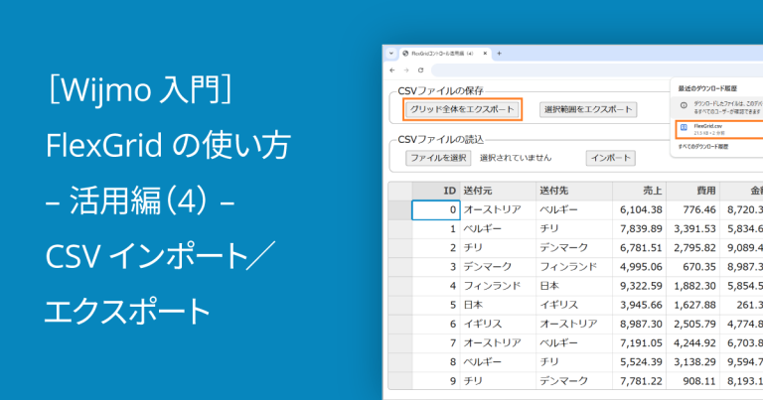Select the 売上 cell 4,995.06
The height and width of the screenshot is (400, 763).
coord(640,267)
